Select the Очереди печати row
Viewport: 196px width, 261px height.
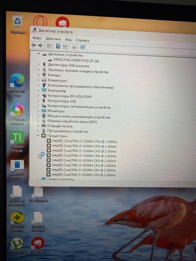point(60,126)
